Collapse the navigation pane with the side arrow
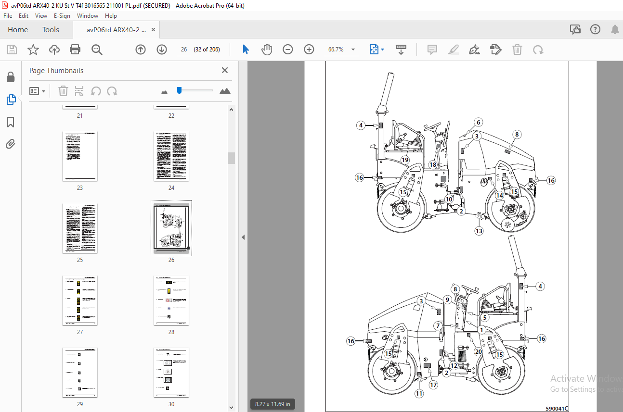Viewport: 623px width, 412px height. point(243,237)
